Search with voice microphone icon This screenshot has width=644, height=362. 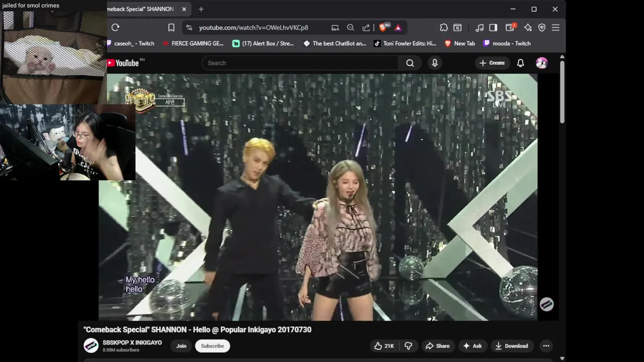(435, 63)
